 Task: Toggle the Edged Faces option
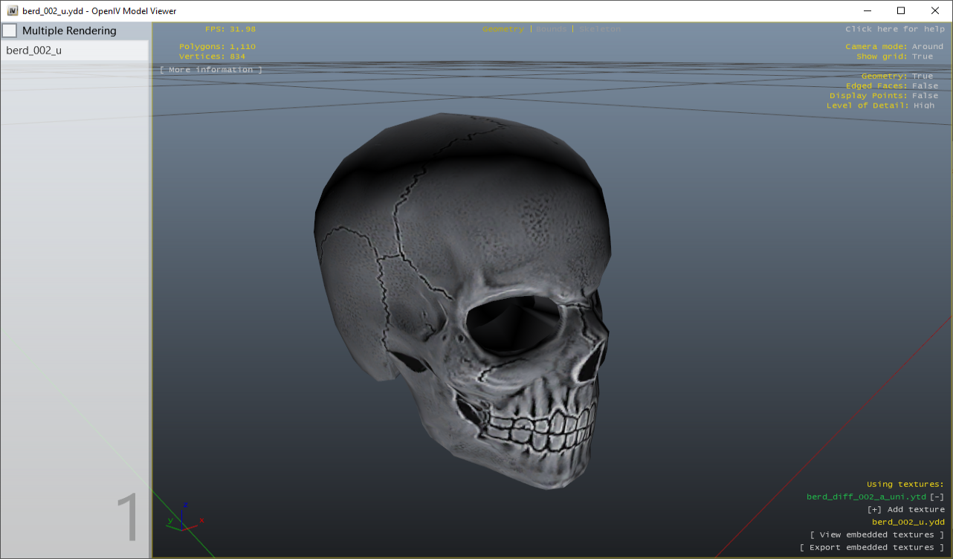tap(925, 86)
